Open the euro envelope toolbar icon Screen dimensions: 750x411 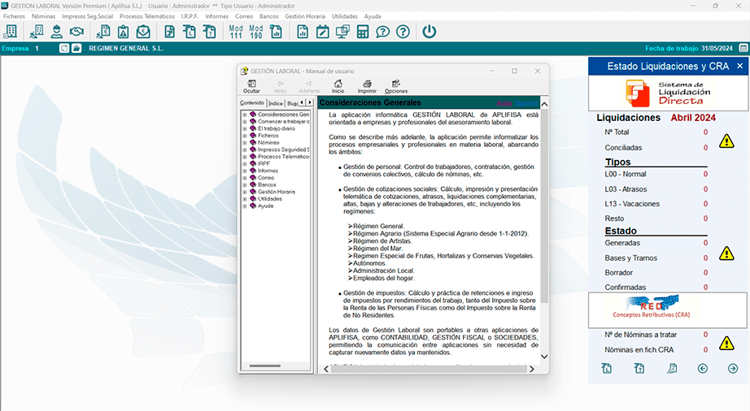[143, 32]
